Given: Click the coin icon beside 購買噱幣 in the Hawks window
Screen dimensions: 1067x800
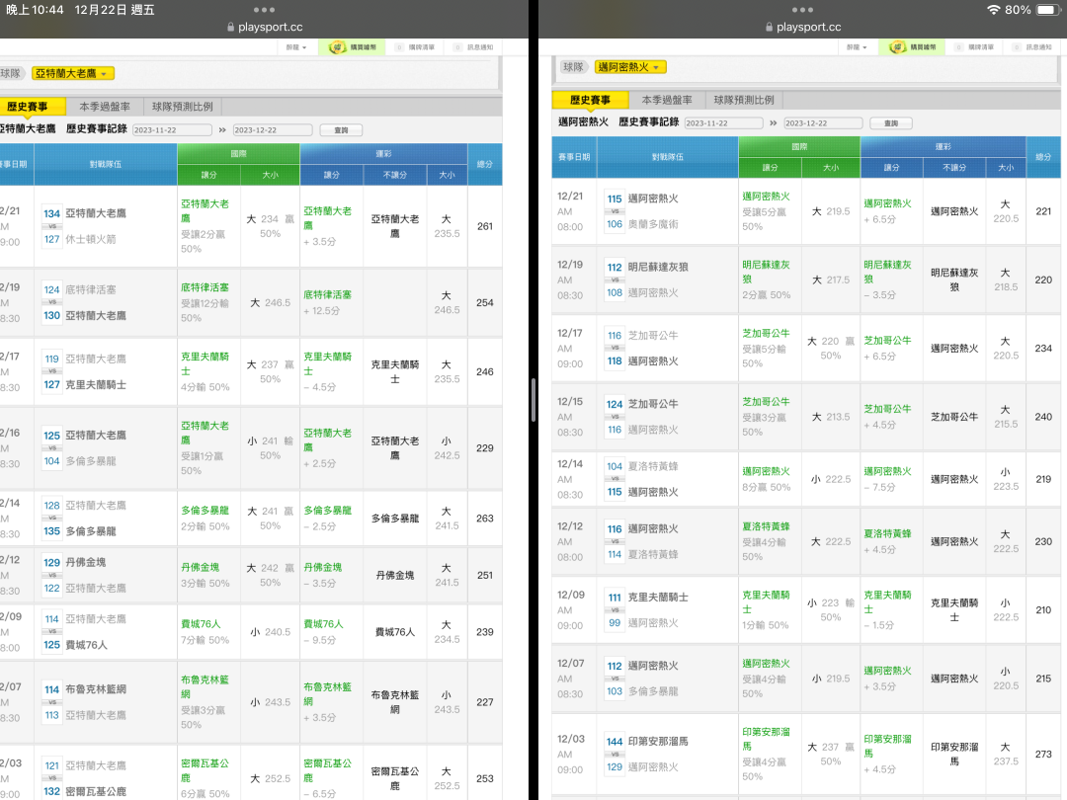Looking at the screenshot, I should click(338, 47).
